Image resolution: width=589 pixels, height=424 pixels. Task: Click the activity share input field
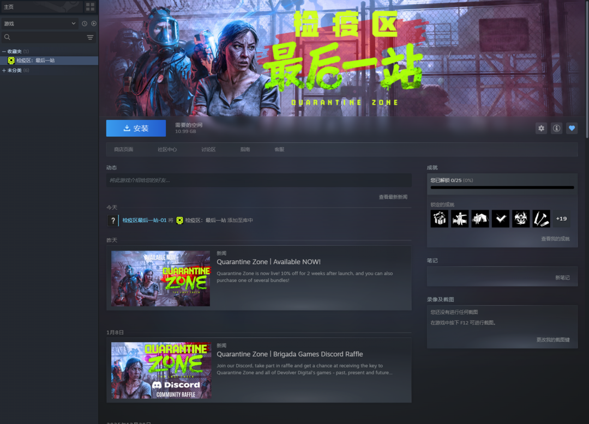(x=259, y=180)
